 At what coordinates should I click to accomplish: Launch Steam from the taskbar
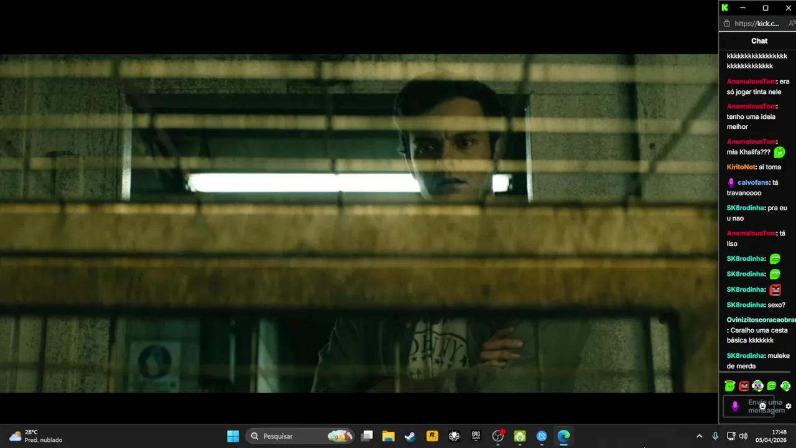410,436
